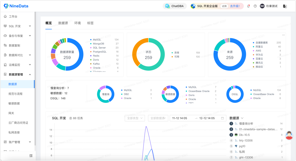This screenshot has height=161, width=296.
Task: Expand the SQL 开发 menu chevron
Action: [x=30, y=26]
